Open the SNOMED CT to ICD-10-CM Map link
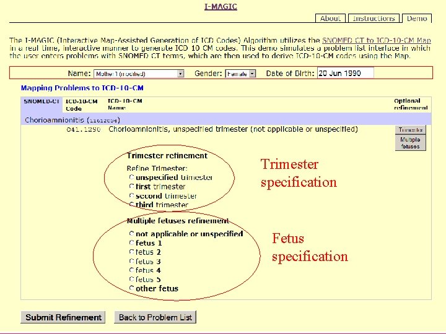 pos(377,40)
